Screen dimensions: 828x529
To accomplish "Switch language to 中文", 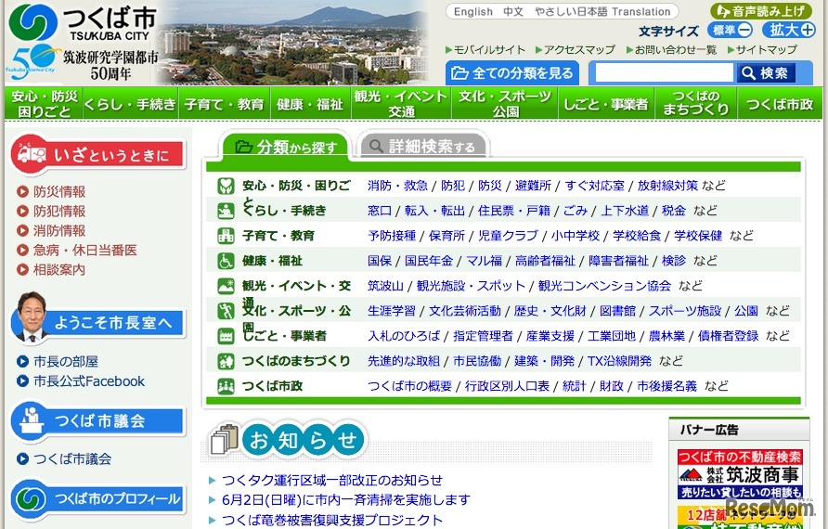I will pyautogui.click(x=512, y=12).
